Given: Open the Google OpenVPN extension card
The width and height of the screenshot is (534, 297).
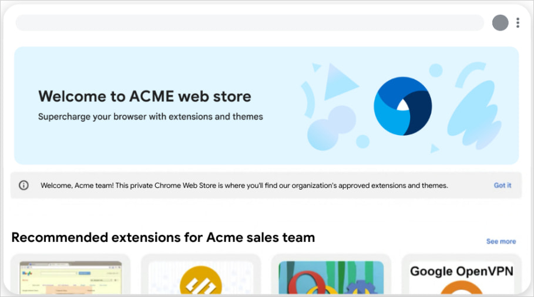Looking at the screenshot, I should [x=462, y=274].
